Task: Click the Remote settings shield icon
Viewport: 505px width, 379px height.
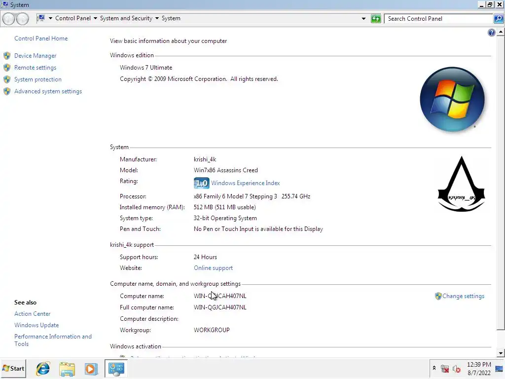Action: (7, 68)
